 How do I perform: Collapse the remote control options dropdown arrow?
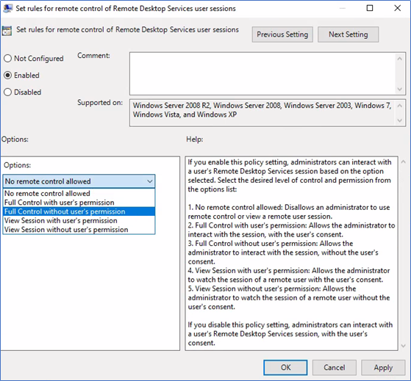click(x=150, y=181)
